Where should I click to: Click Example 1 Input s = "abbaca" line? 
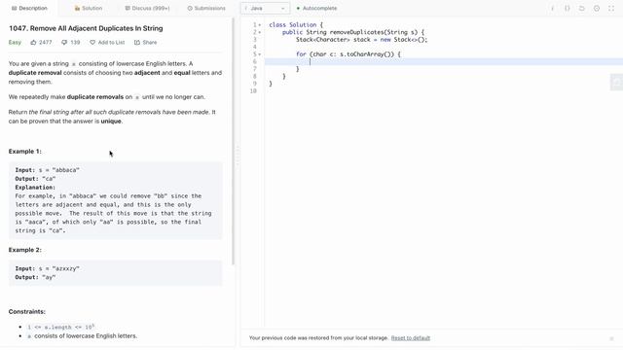[x=48, y=170]
